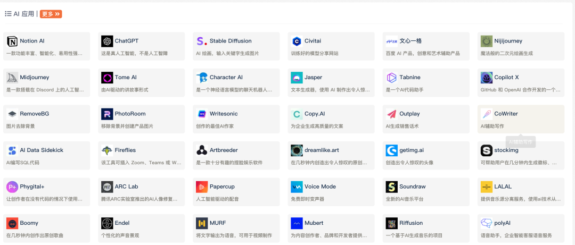Select the Outplay paper plane icon
This screenshot has width=575, height=245.
pyautogui.click(x=392, y=114)
